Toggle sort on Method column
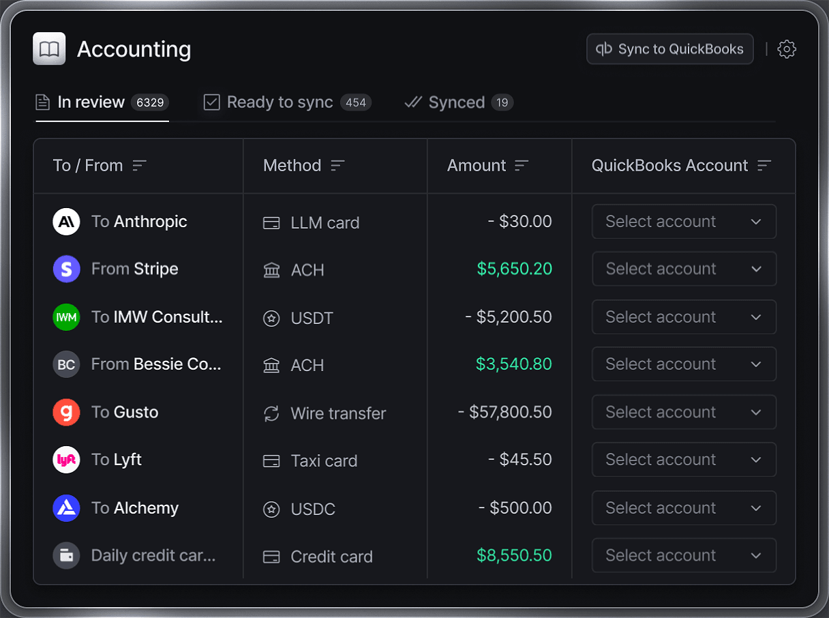Screen dimensions: 829x618 point(337,166)
